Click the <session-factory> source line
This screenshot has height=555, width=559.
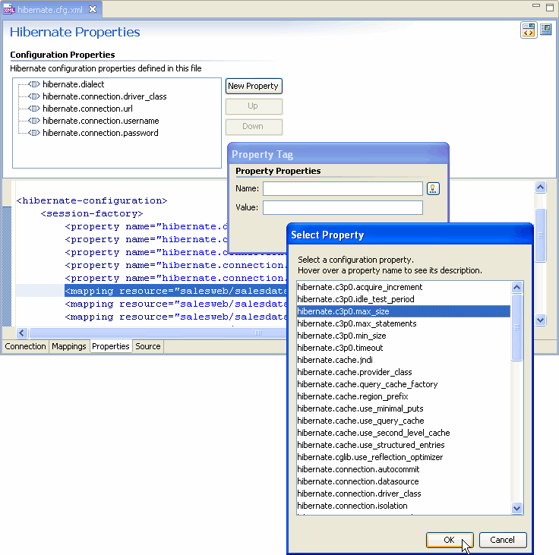point(92,213)
